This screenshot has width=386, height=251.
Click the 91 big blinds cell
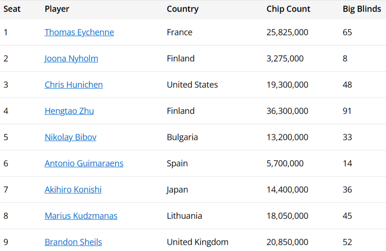click(347, 111)
